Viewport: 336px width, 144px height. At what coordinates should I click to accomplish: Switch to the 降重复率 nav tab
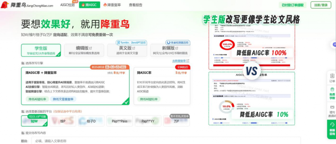coord(112,5)
